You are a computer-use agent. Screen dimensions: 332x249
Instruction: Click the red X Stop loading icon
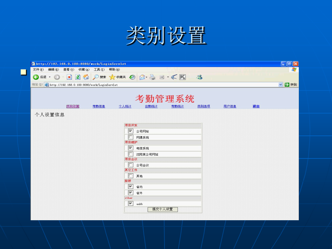point(69,77)
